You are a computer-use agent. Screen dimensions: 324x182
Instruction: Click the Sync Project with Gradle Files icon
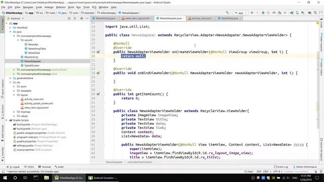(x=292, y=13)
